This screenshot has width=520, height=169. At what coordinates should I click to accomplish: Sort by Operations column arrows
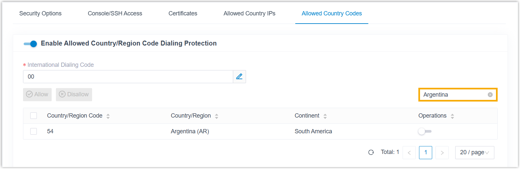point(452,116)
